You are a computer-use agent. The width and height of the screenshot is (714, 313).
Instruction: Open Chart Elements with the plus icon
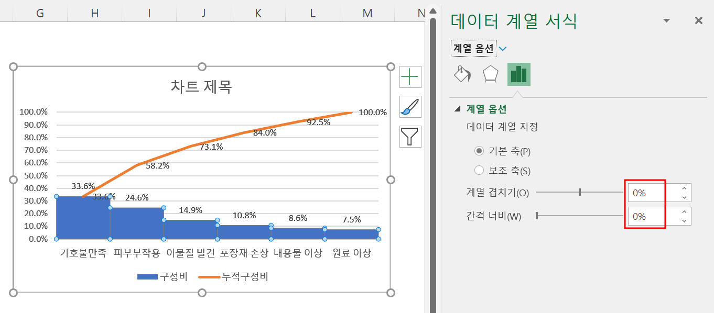410,76
